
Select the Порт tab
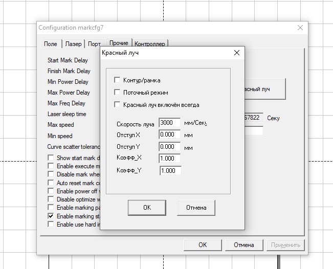click(x=94, y=44)
